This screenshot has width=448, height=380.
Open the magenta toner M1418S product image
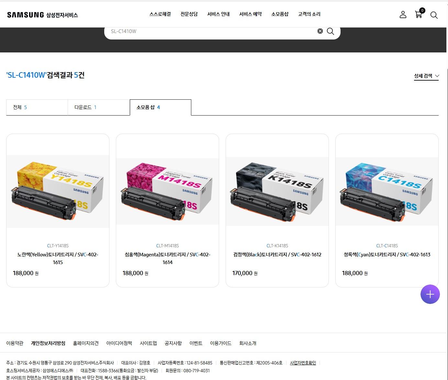(167, 191)
